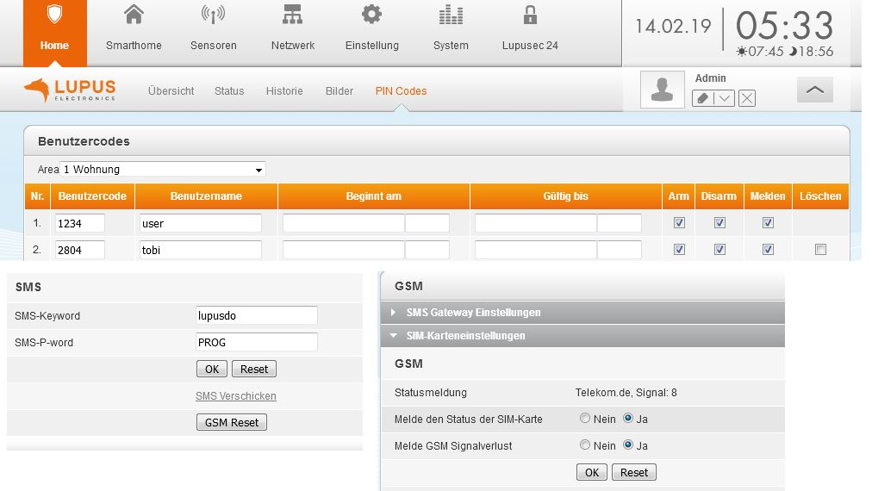Collapse the header with the up arrow button

tap(814, 90)
